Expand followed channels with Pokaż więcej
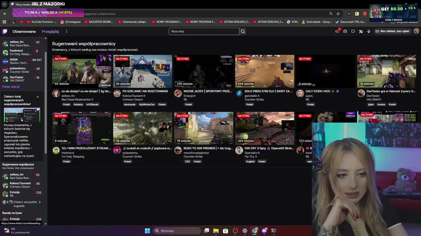 coord(11,87)
